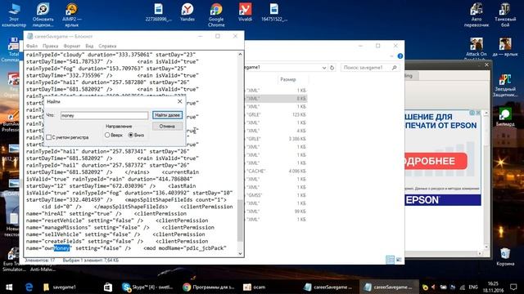Viewport: 524px width, 294px height.
Task: Click the Windows Start button
Action: pyautogui.click(x=9, y=287)
